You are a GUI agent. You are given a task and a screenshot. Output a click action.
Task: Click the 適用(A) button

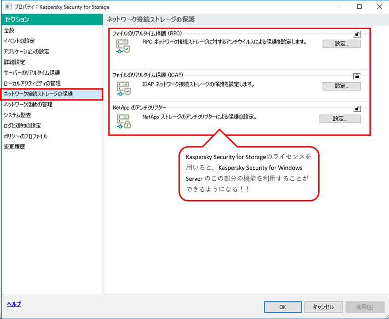[365, 307]
